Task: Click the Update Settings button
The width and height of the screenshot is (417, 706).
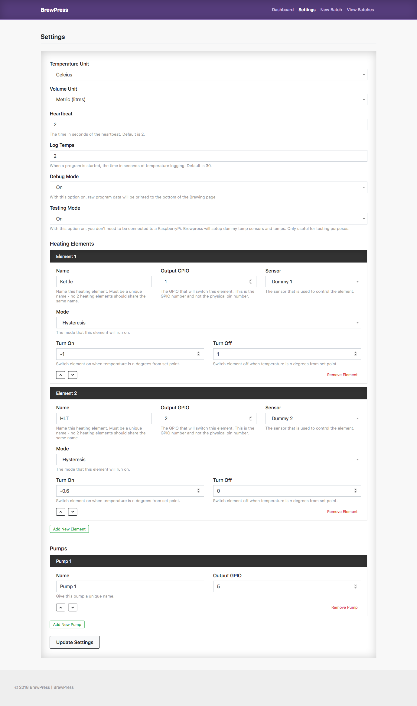Action: coord(75,642)
